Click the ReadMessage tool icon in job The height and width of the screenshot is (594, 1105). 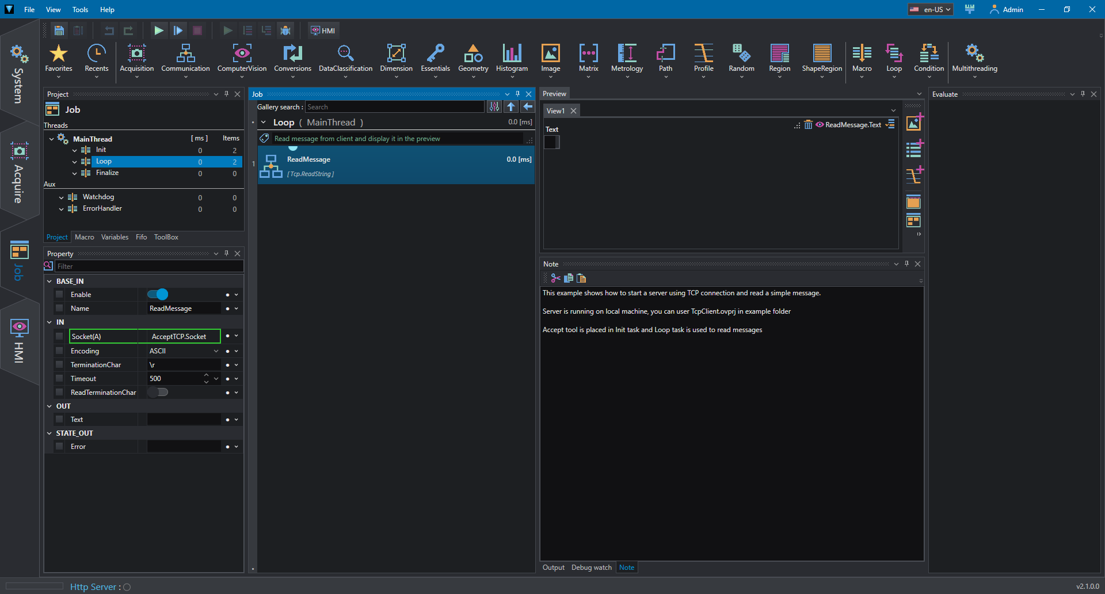tap(270, 166)
